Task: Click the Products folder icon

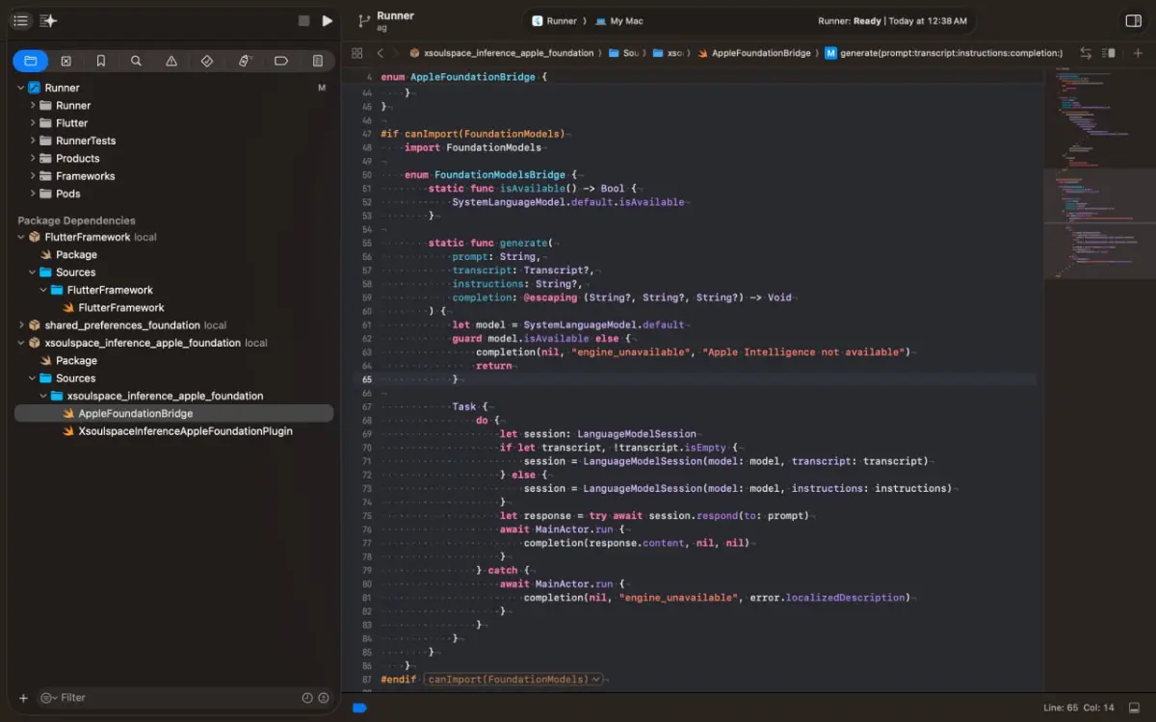Action: point(45,158)
